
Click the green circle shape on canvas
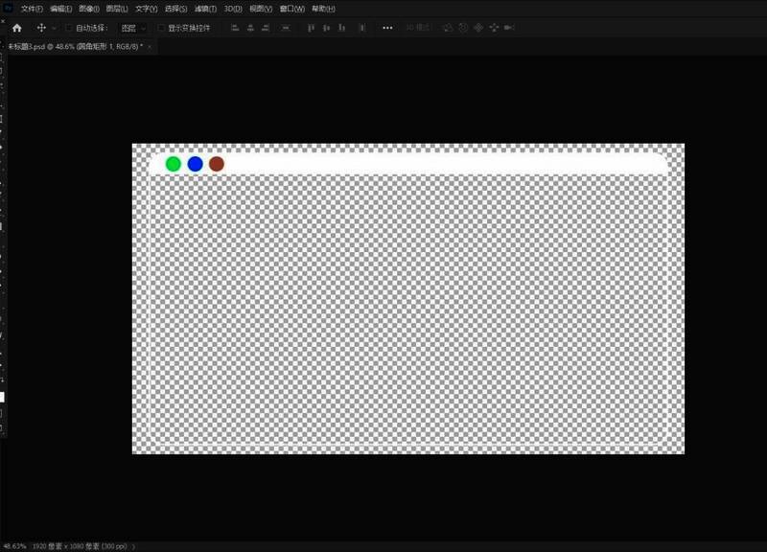pyautogui.click(x=173, y=165)
